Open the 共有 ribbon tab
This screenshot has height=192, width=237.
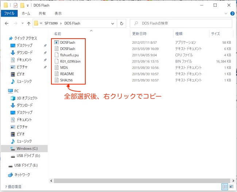(42, 13)
